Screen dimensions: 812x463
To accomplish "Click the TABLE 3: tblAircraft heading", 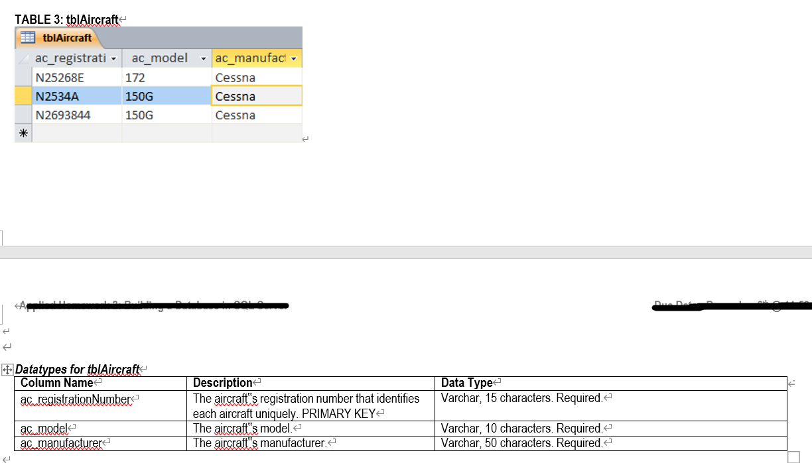I will [66, 19].
